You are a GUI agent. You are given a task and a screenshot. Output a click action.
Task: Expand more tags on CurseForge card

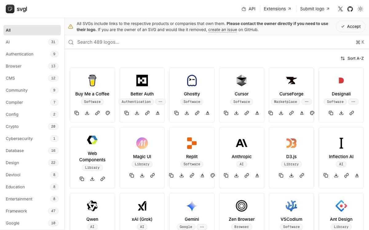306,102
